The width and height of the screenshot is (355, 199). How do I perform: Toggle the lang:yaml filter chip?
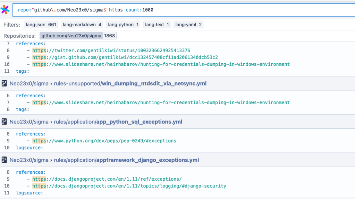(x=189, y=25)
